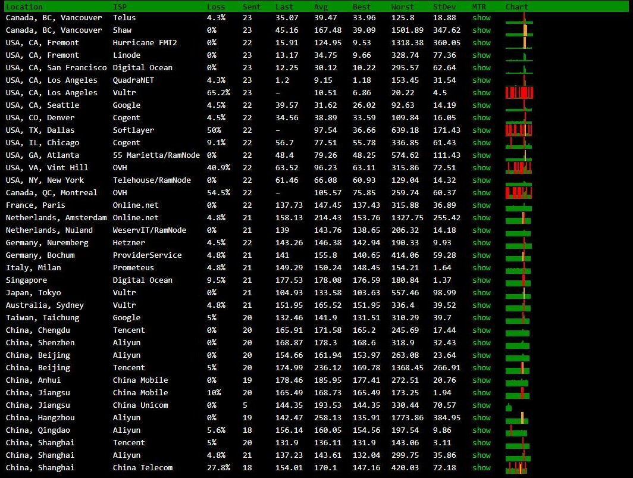The height and width of the screenshot is (478, 633).
Task: Click the Worst column header
Action: pyautogui.click(x=403, y=7)
